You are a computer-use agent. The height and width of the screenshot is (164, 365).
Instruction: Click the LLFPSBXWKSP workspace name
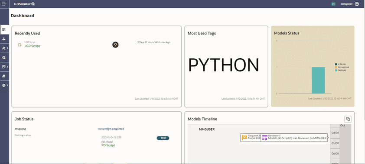[22, 4]
